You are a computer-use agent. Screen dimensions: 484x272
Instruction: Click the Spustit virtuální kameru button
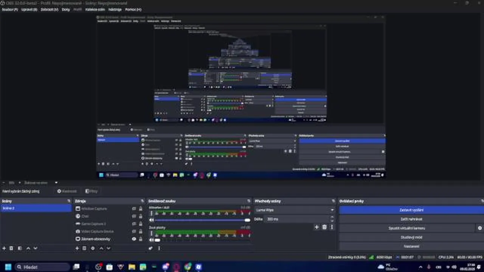click(x=407, y=228)
